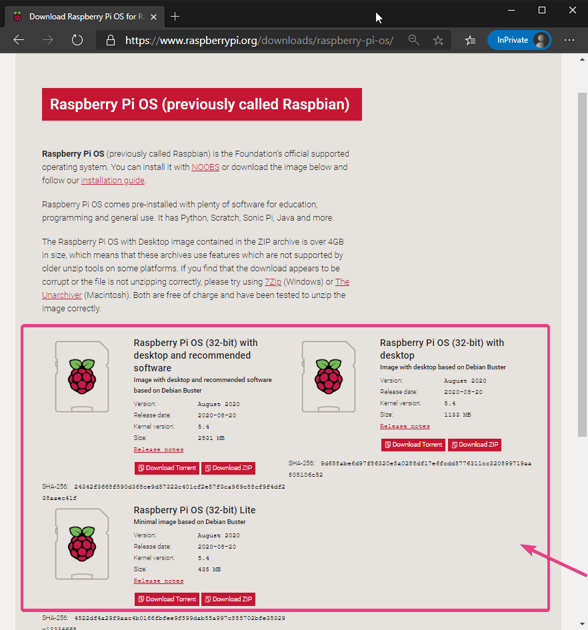
Task: Open Release notes for 32-bit Lite
Action: [159, 581]
